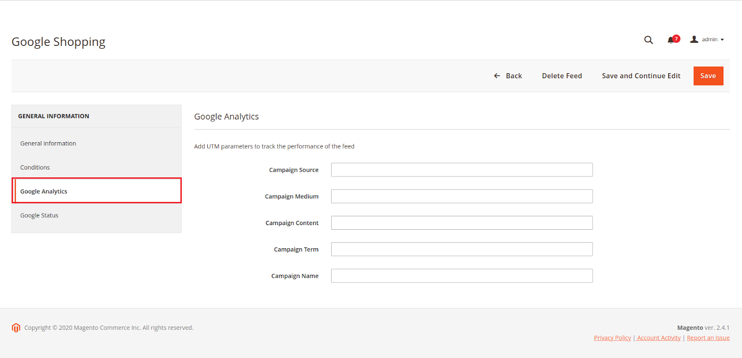Open Google Status tab
742x358 pixels.
point(96,215)
